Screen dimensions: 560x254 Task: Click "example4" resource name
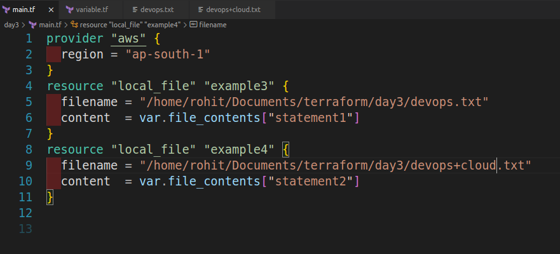pos(240,149)
